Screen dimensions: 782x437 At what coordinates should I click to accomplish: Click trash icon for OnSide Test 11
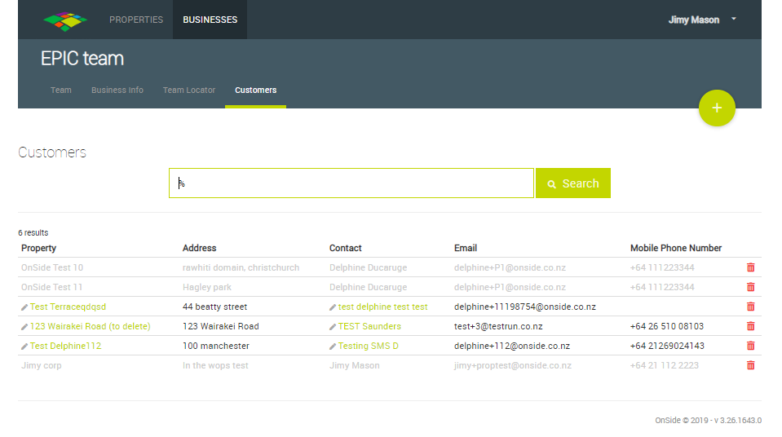click(750, 287)
